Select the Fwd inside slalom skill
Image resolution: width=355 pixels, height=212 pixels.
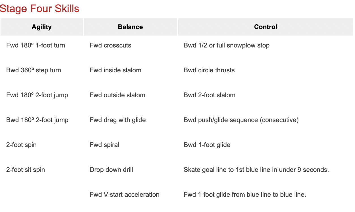(x=116, y=70)
